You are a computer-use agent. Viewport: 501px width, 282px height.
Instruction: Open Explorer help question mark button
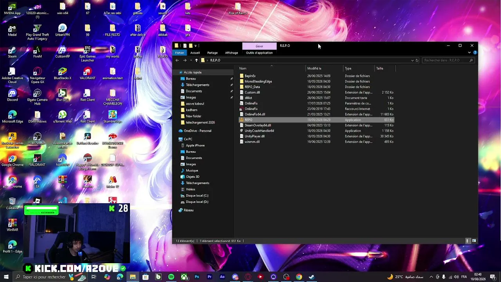[x=475, y=52]
